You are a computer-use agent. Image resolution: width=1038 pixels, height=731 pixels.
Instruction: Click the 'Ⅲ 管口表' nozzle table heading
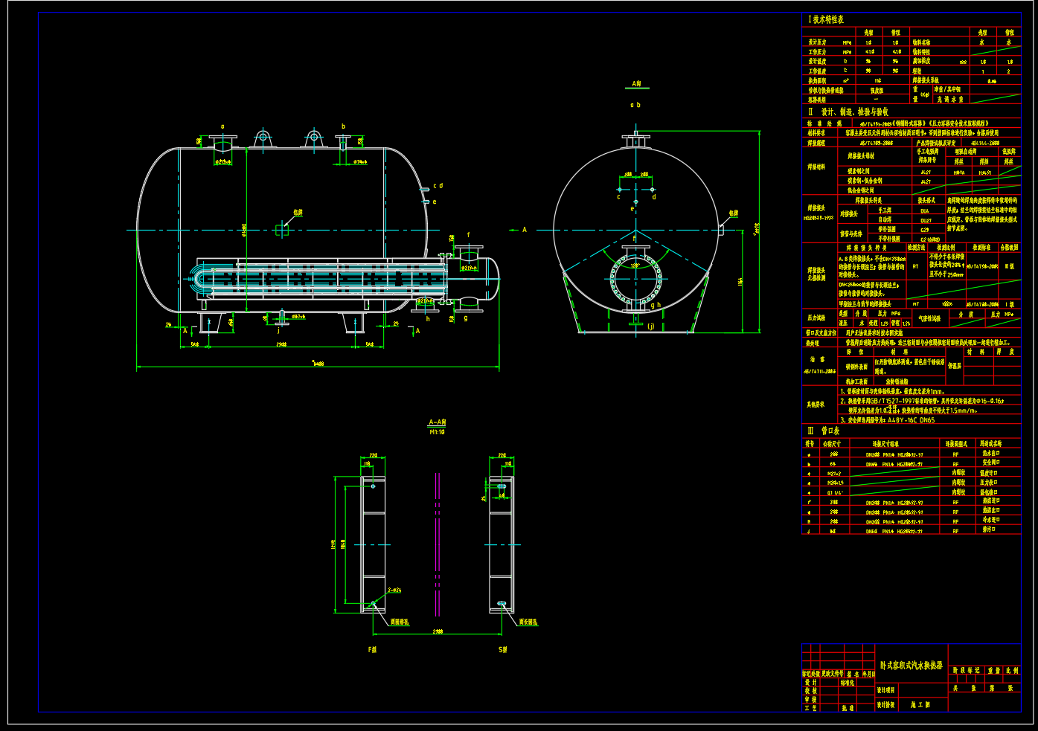point(824,431)
